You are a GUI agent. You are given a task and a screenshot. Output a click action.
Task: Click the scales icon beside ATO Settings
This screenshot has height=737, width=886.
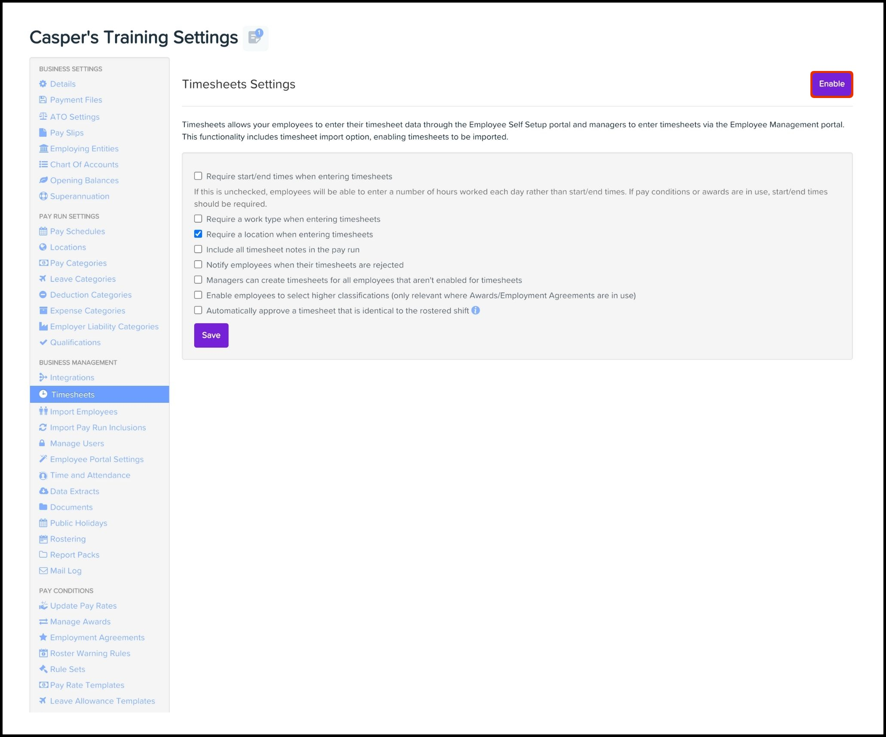tap(43, 117)
